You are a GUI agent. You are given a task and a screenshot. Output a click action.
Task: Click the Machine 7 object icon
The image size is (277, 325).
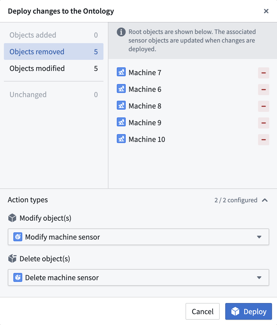point(121,72)
